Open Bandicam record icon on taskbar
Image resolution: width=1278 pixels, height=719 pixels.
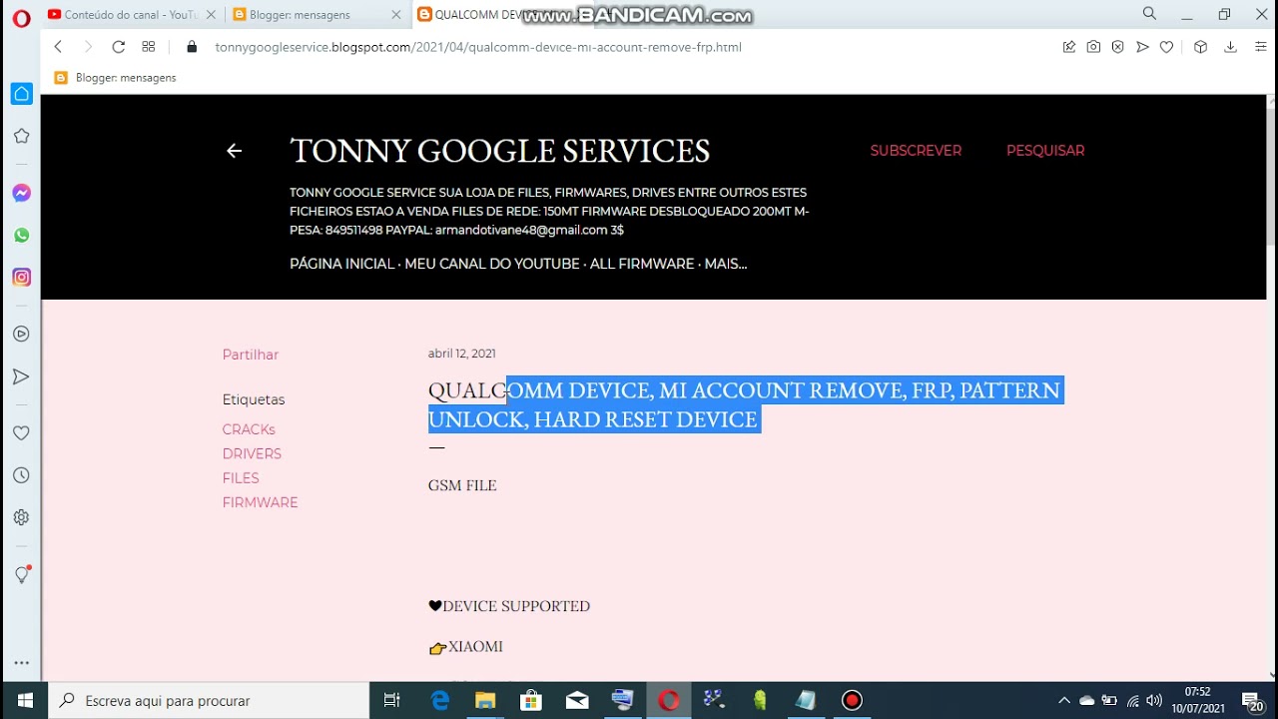pos(852,700)
